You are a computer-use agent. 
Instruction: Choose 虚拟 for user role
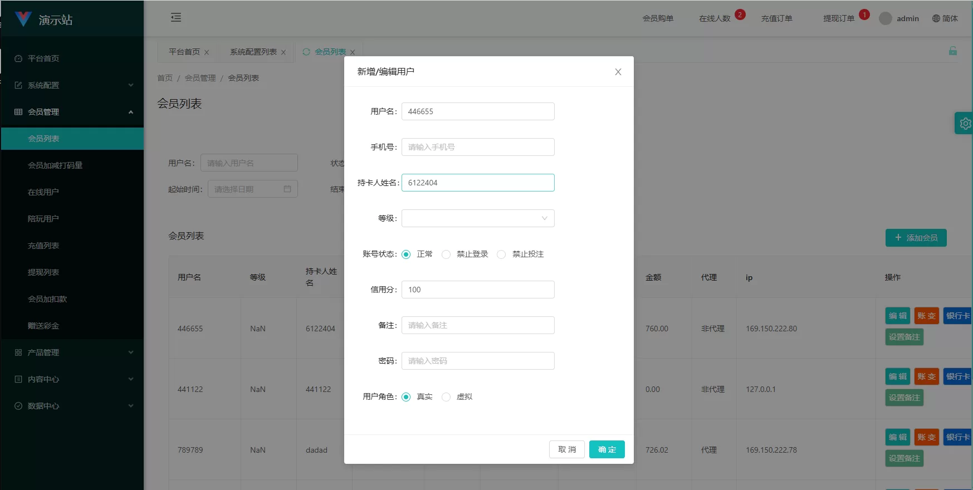[x=446, y=397]
